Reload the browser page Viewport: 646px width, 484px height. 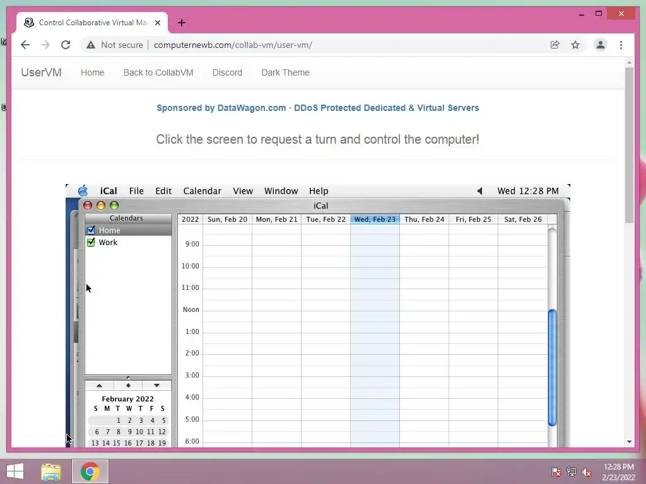tap(66, 45)
